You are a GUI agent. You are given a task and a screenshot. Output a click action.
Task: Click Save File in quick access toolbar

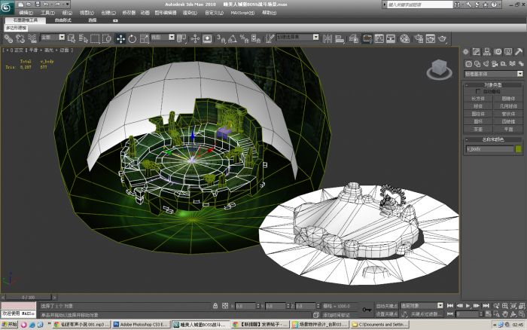[x=38, y=5]
